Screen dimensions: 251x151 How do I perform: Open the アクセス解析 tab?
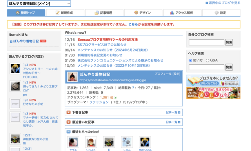click(x=182, y=13)
